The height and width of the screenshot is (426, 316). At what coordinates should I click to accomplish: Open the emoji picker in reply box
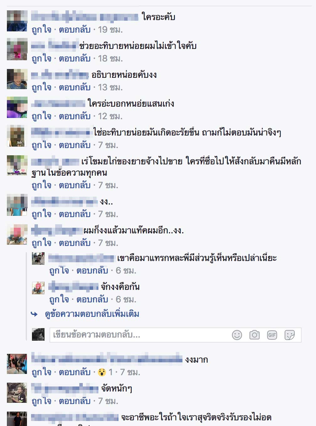pyautogui.click(x=237, y=335)
